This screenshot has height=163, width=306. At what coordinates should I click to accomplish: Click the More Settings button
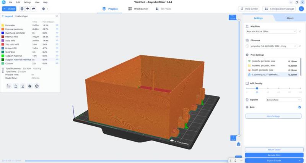273,116
